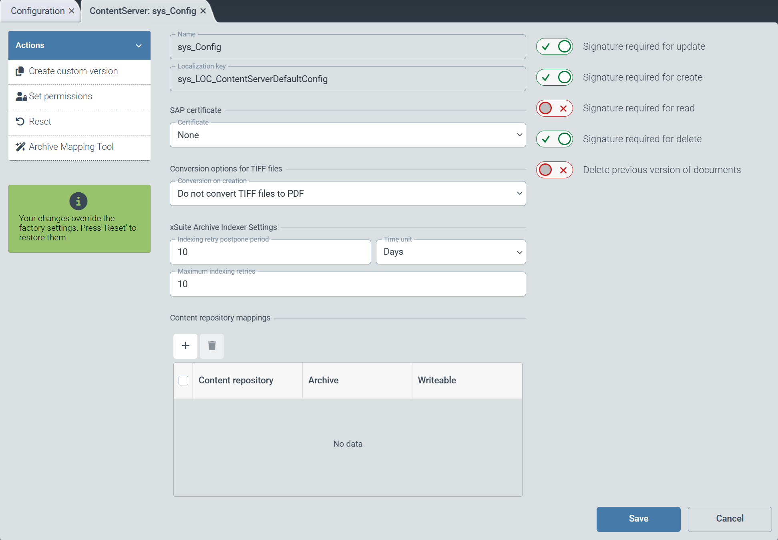Collapse the Actions panel chevron
Screen dimensions: 778x540
[x=139, y=46]
